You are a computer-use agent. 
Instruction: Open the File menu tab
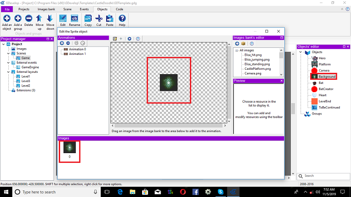pos(7,9)
